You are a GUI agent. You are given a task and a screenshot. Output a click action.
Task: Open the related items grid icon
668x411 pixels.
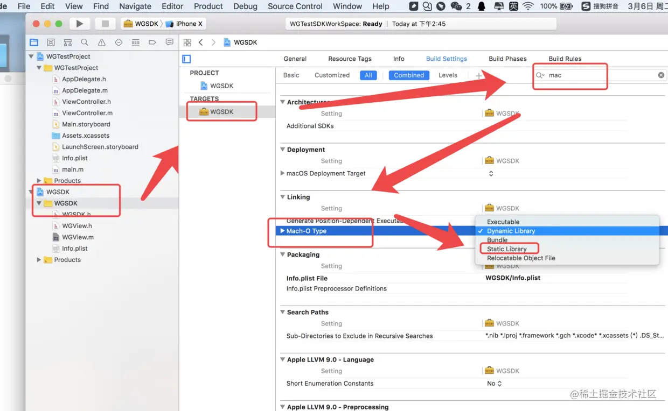[x=187, y=42]
